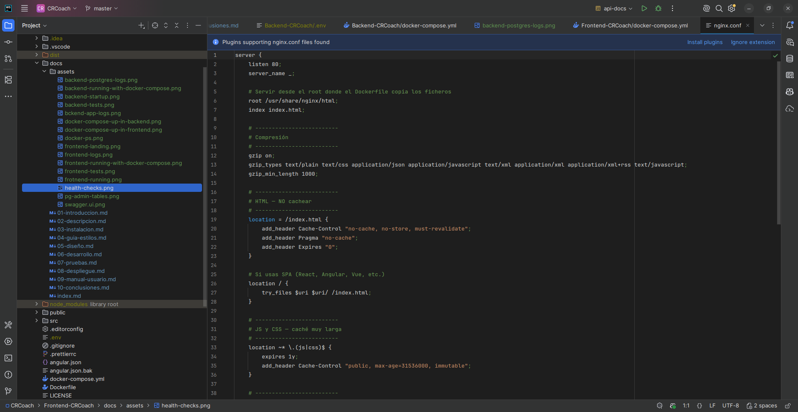
Task: Expand the src folder
Action: click(37, 321)
